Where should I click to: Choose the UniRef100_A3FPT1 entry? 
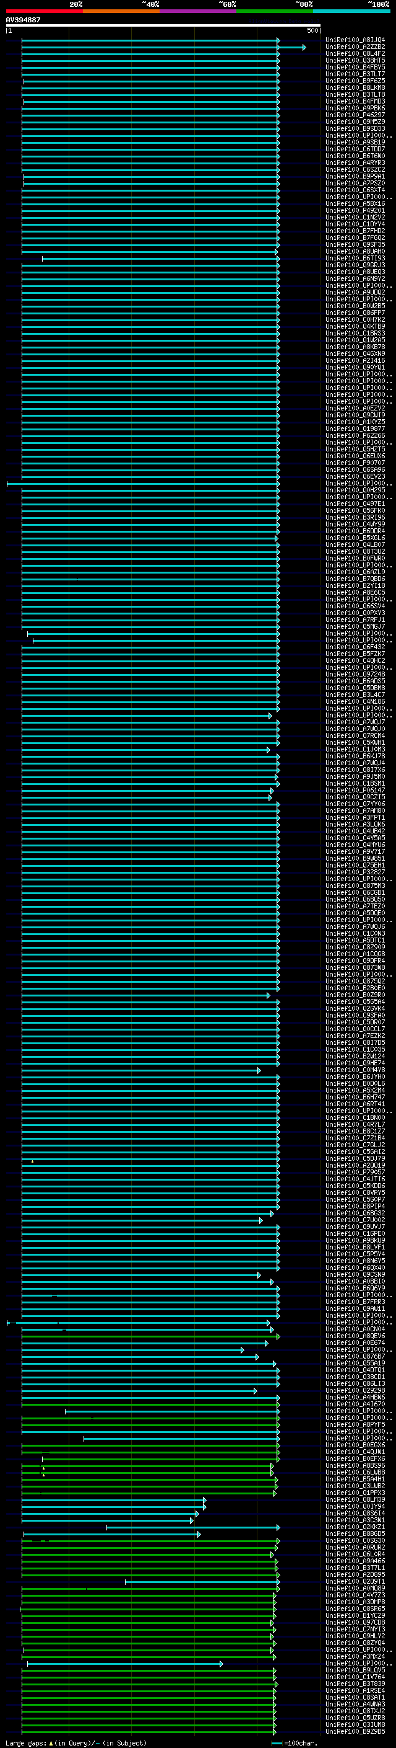point(355,818)
